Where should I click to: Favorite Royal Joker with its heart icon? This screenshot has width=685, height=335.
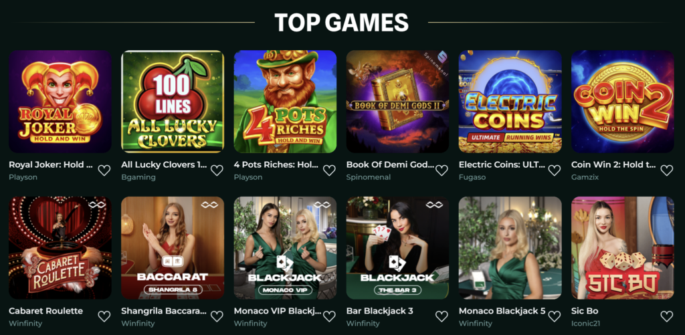[x=104, y=171]
